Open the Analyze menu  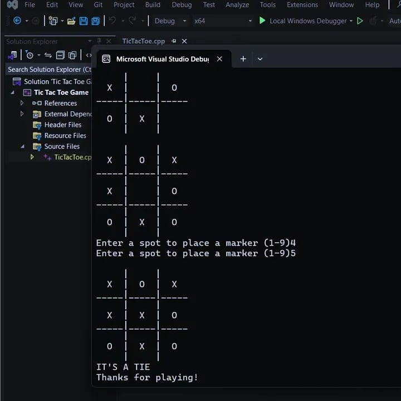pyautogui.click(x=237, y=5)
